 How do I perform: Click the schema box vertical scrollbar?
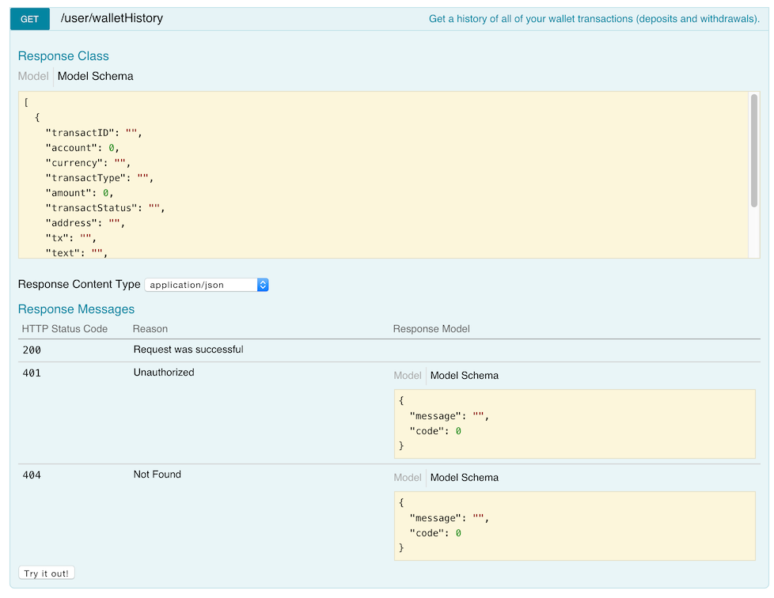click(753, 150)
